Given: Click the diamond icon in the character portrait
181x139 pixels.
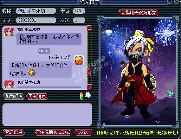Looking at the screenshot, I should [x=109, y=33].
